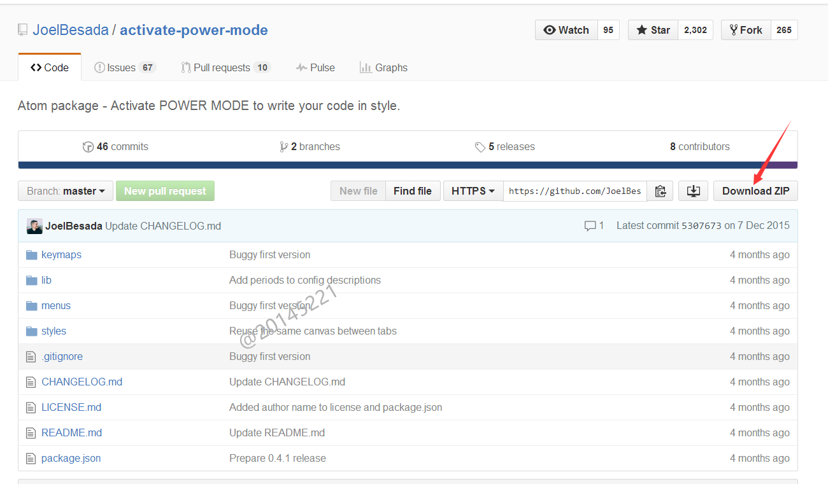Watch this repository

(566, 30)
